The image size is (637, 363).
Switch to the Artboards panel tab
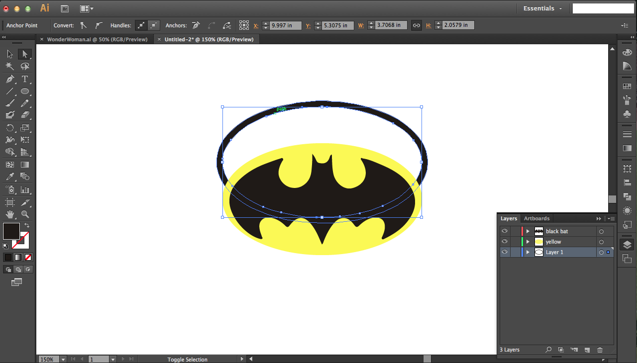point(536,218)
